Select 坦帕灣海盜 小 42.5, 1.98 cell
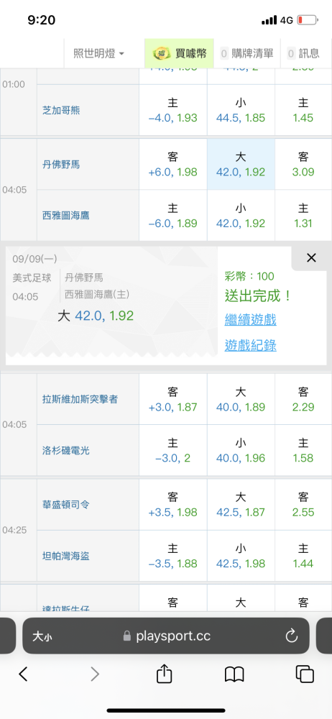332x719 pixels. click(x=241, y=556)
